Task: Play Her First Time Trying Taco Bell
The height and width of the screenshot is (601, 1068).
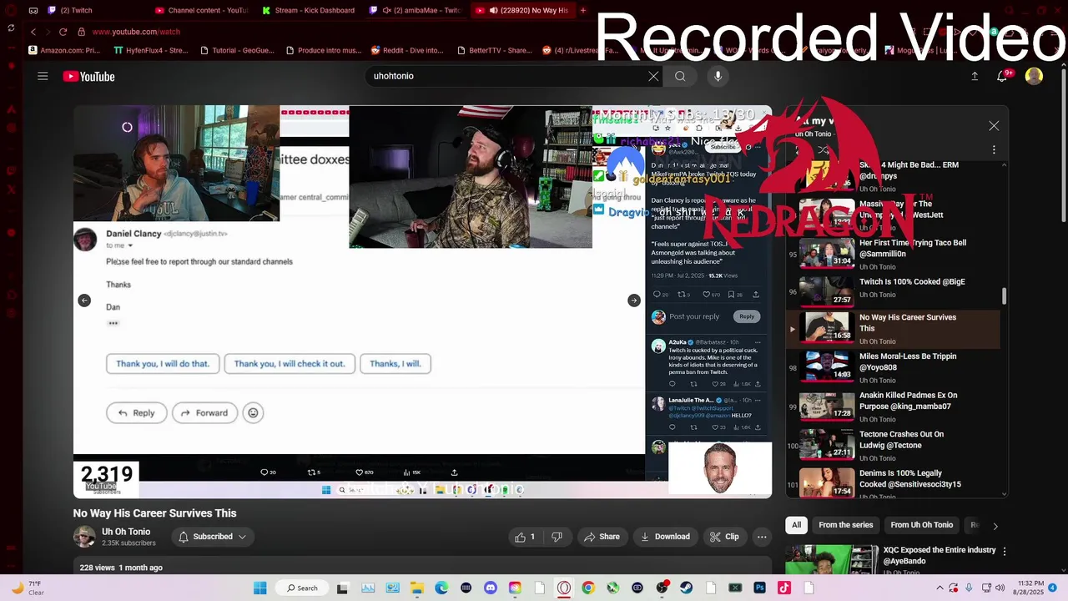Action: coord(894,254)
